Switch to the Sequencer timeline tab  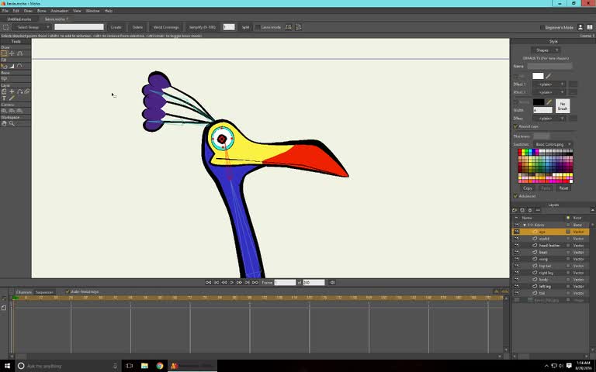[x=44, y=292]
